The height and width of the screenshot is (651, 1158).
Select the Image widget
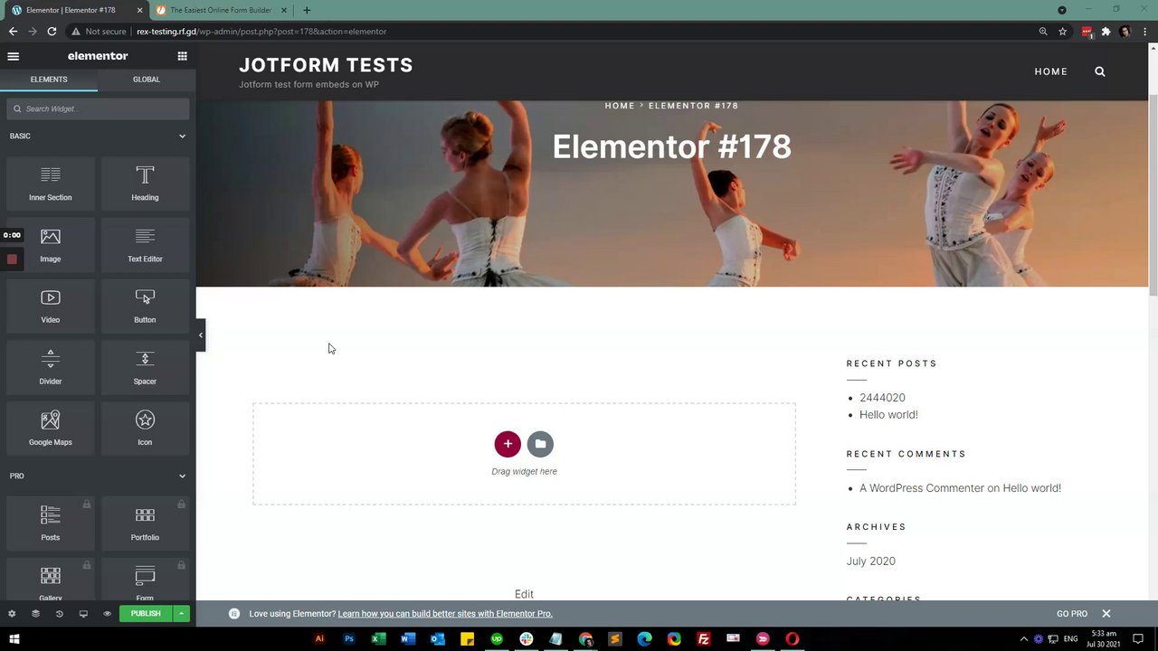coord(51,245)
